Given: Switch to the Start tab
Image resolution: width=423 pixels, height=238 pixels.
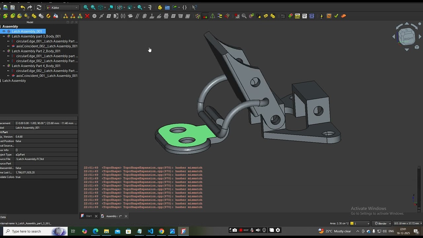Looking at the screenshot, I should [89, 216].
